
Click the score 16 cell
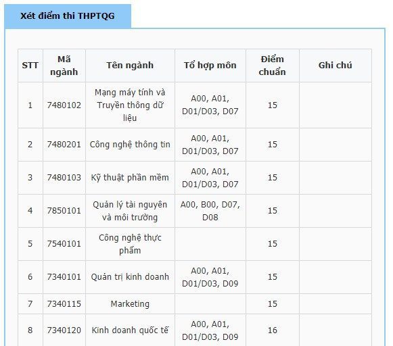pyautogui.click(x=273, y=330)
